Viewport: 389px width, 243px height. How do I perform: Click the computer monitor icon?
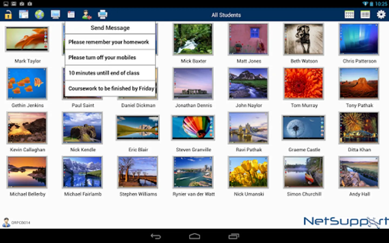click(55, 14)
